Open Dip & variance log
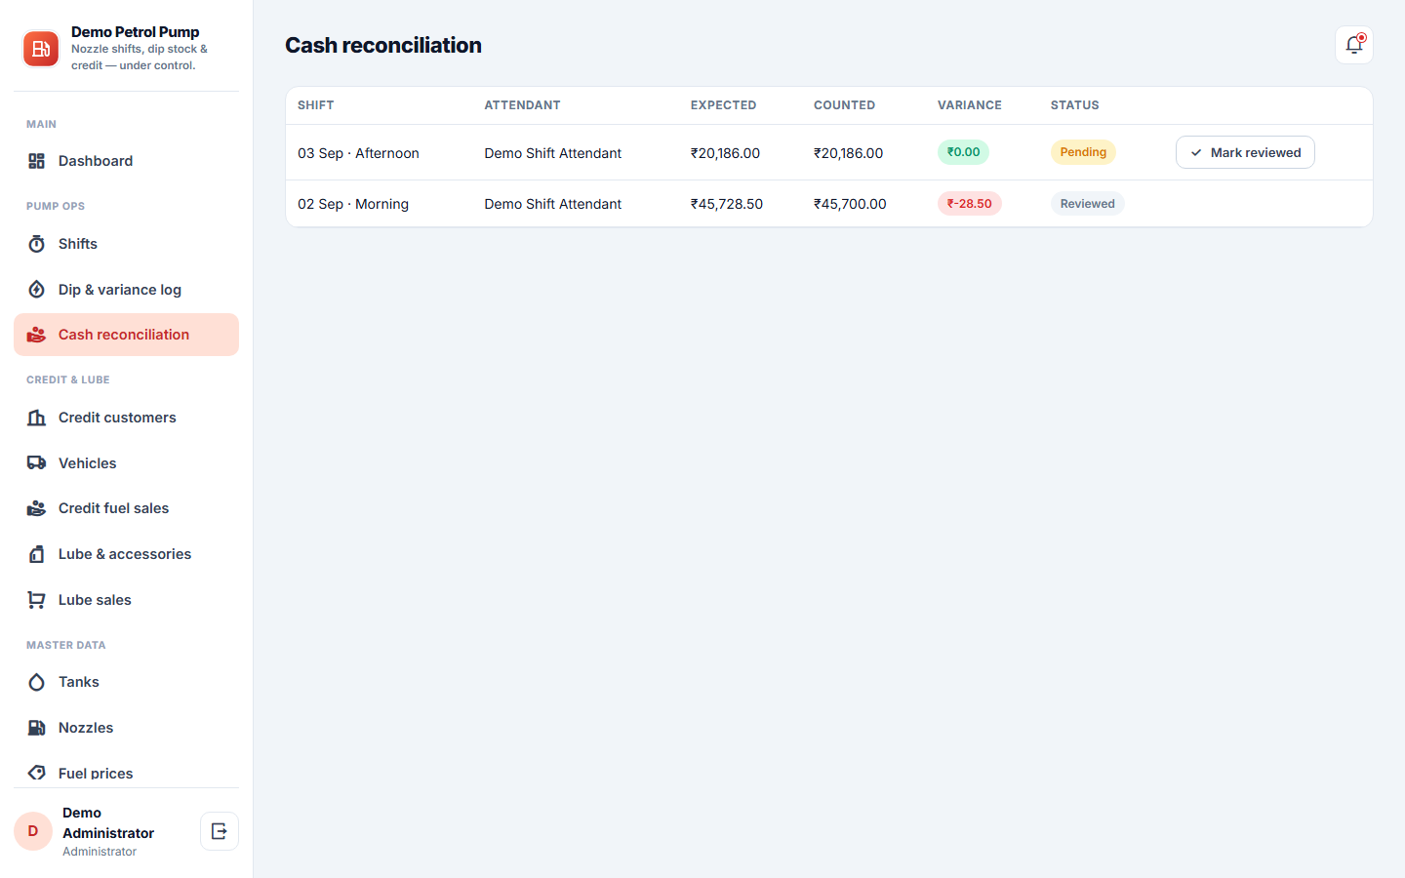 [x=126, y=290]
